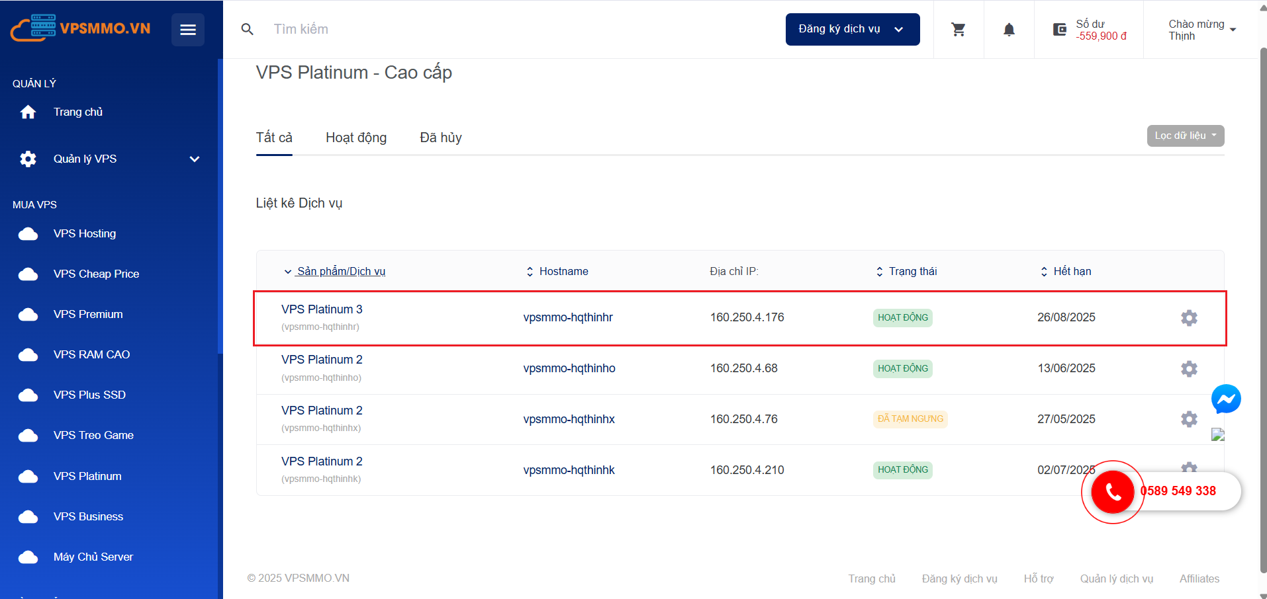
Task: Click IP address 160.250.4.210
Action: click(x=747, y=470)
